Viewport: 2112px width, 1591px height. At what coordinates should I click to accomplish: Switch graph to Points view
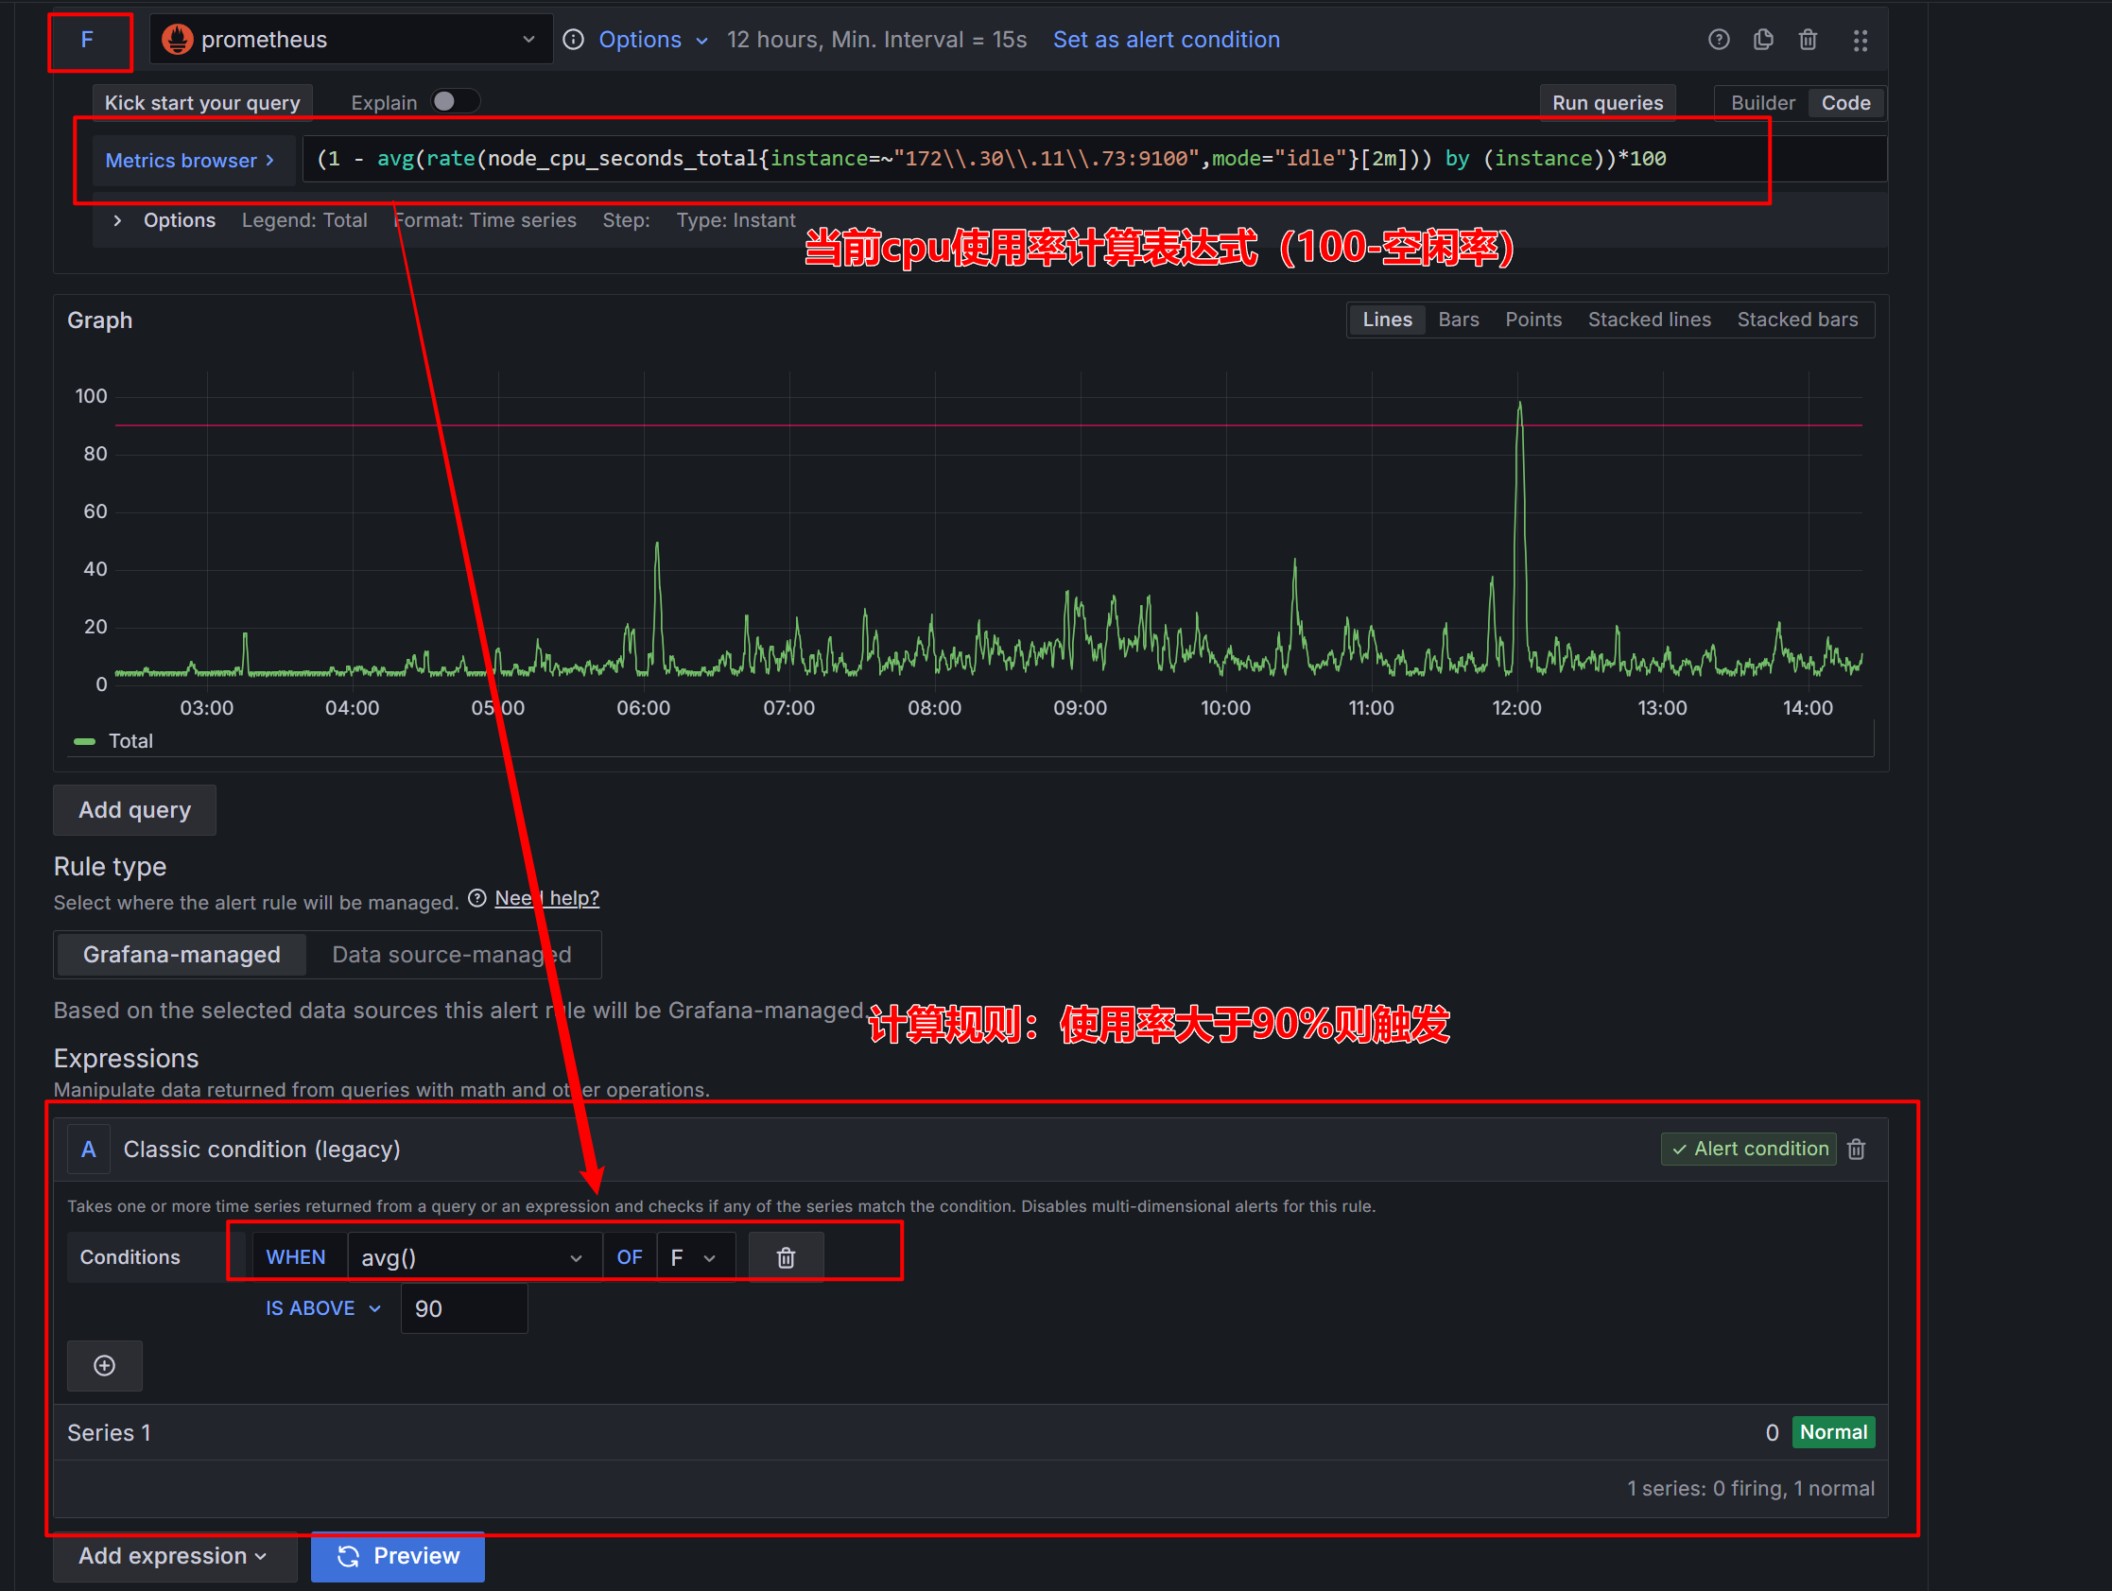point(1532,320)
